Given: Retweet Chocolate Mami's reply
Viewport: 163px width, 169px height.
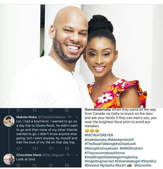Looking at the screenshot, I should (x=34, y=165).
